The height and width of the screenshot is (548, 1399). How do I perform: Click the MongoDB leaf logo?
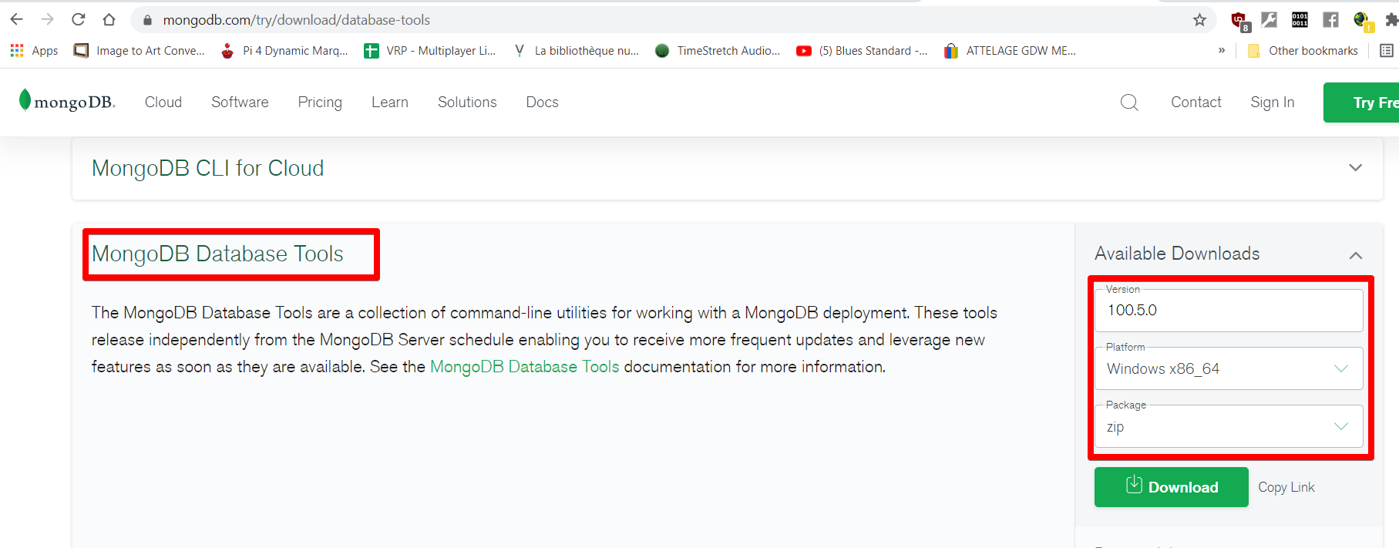[x=67, y=101]
